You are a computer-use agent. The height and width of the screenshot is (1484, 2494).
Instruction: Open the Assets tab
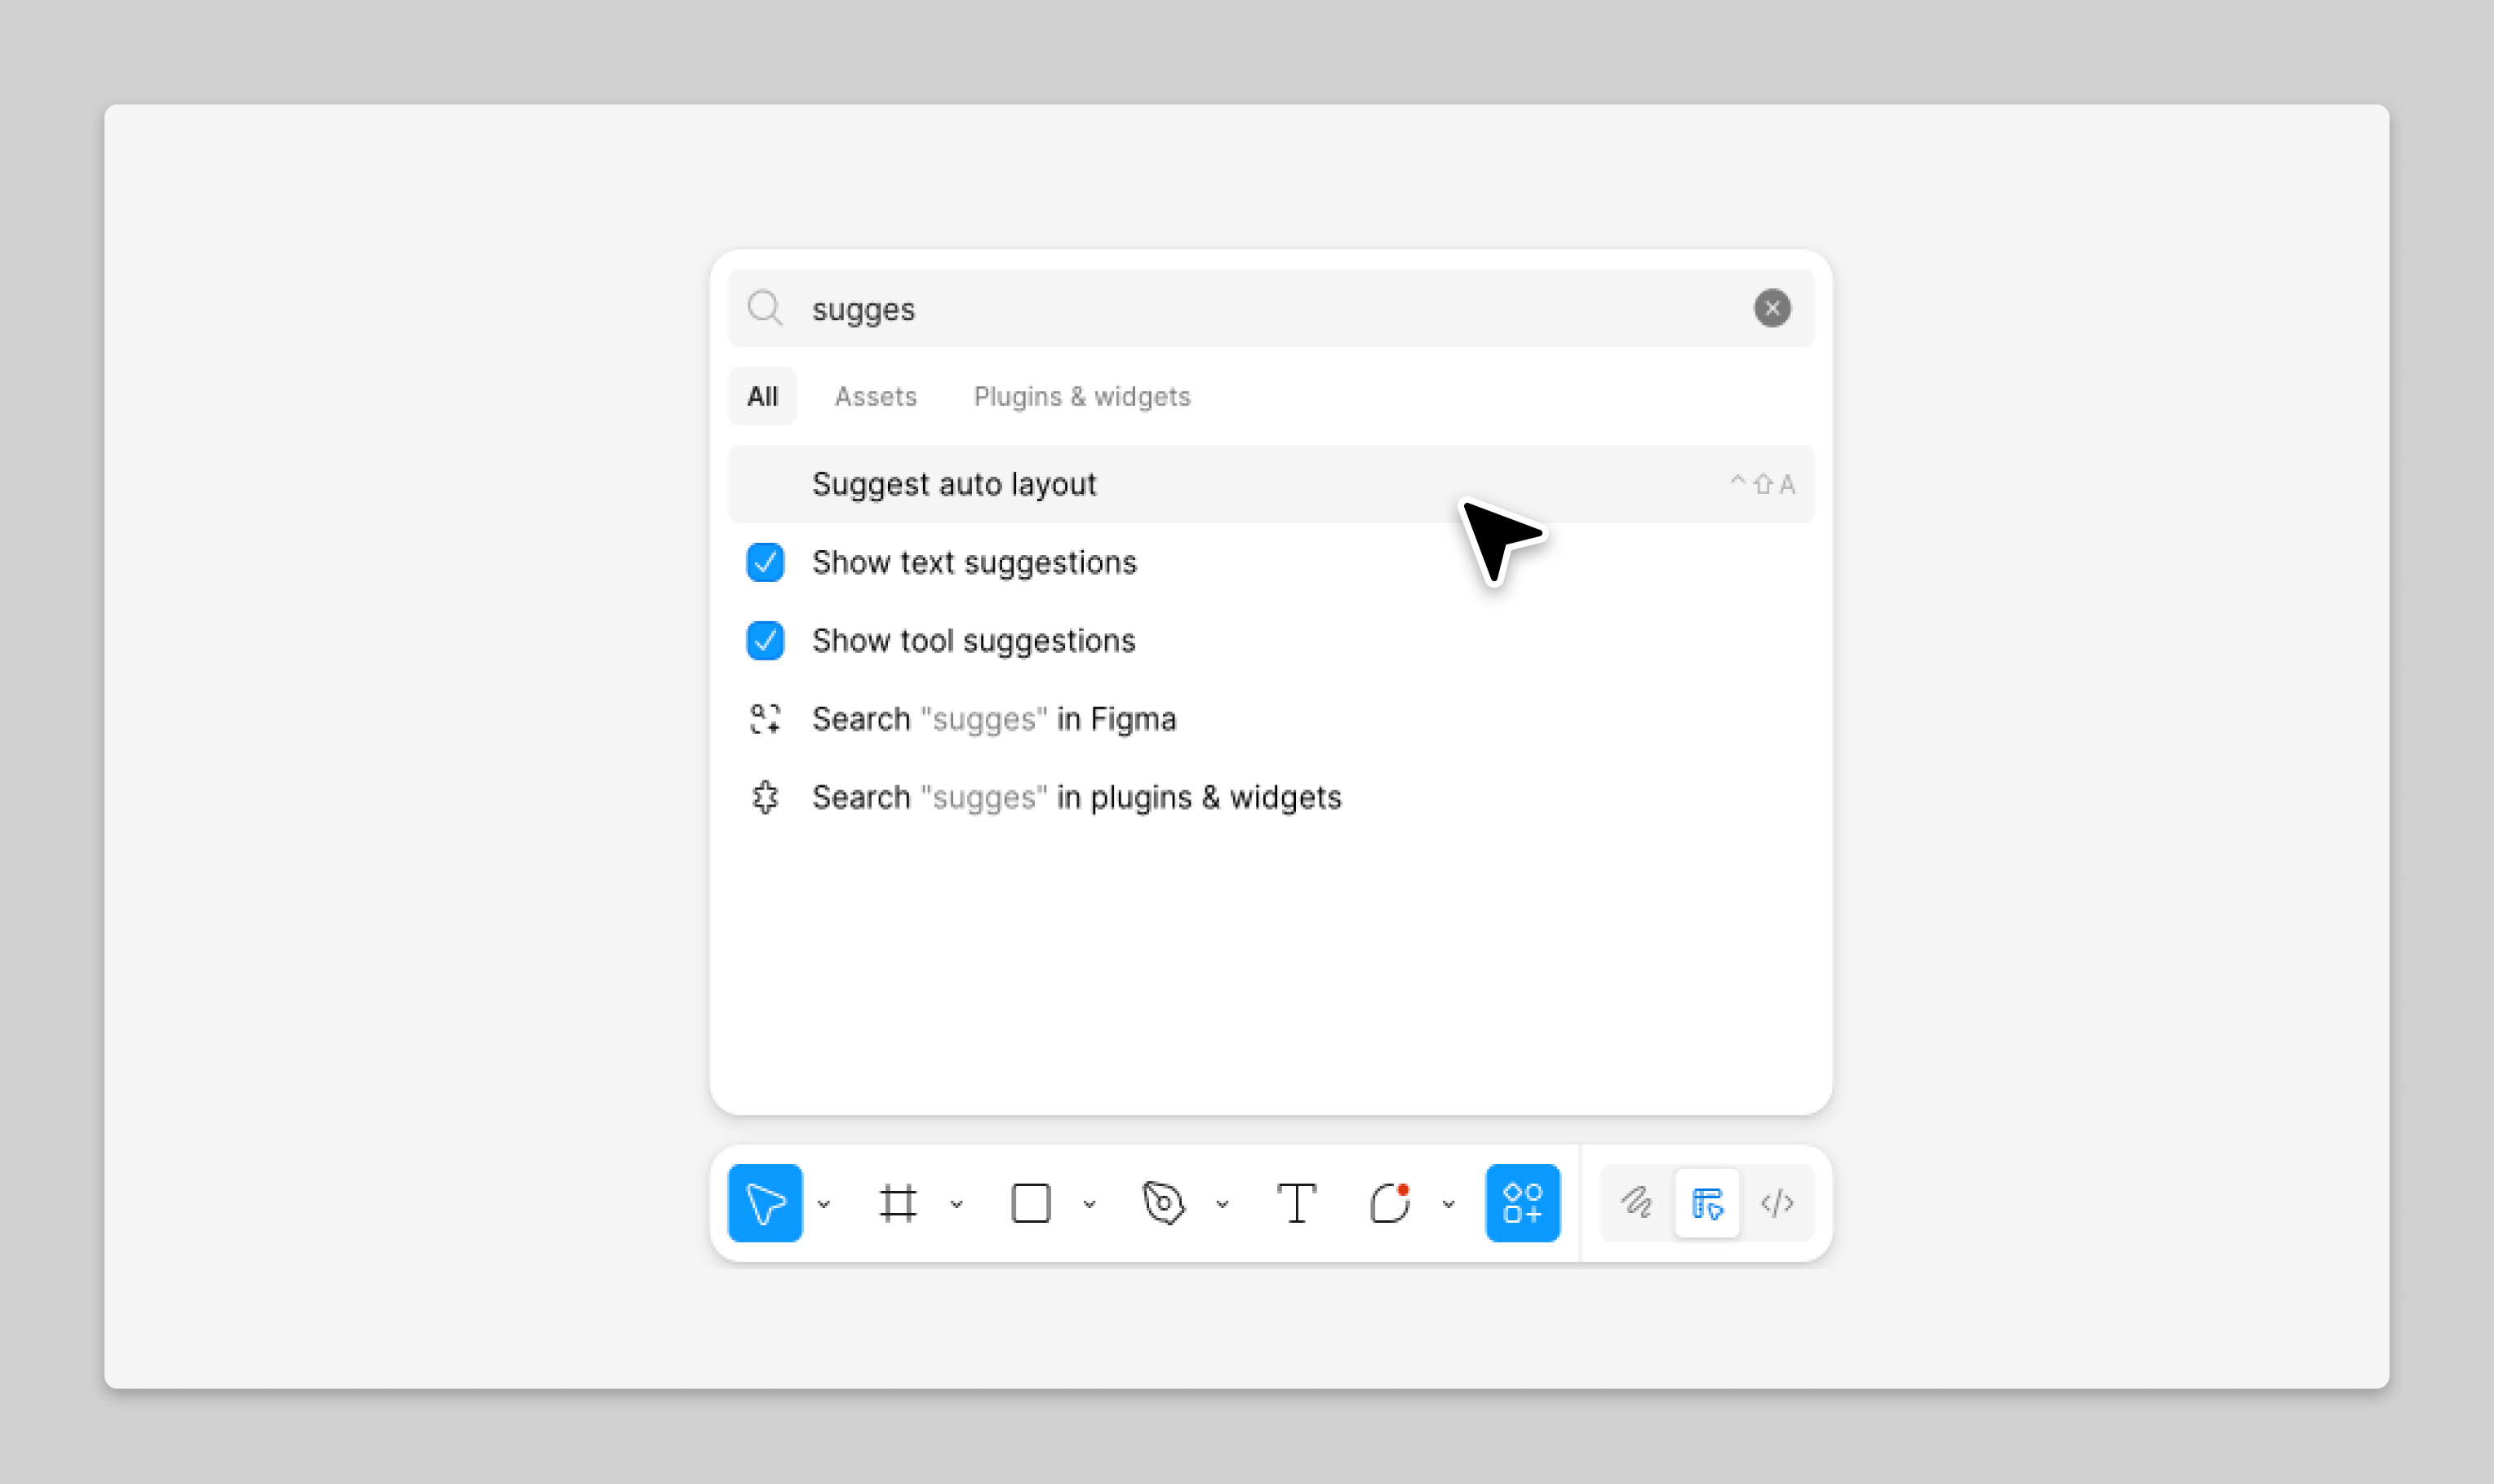876,396
